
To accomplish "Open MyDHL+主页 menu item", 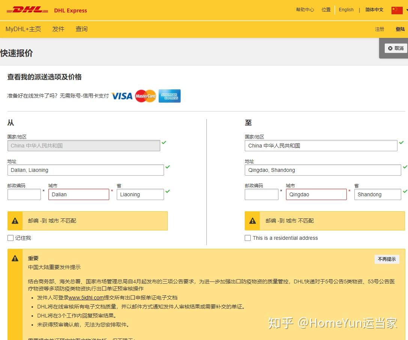I will pyautogui.click(x=23, y=29).
